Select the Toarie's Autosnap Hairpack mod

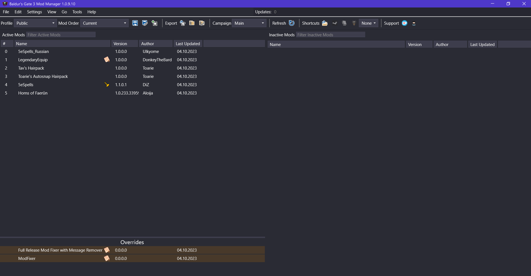tap(133, 76)
